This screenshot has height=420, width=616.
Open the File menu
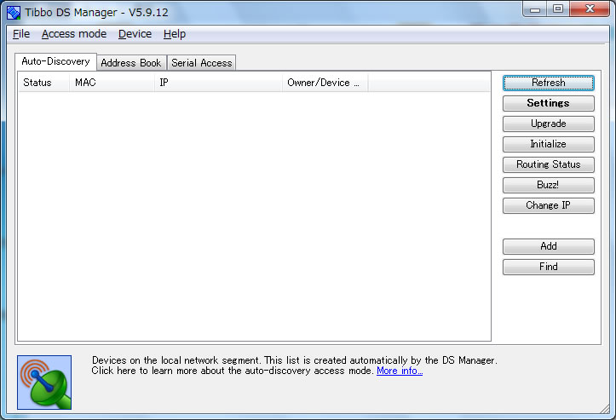point(21,34)
